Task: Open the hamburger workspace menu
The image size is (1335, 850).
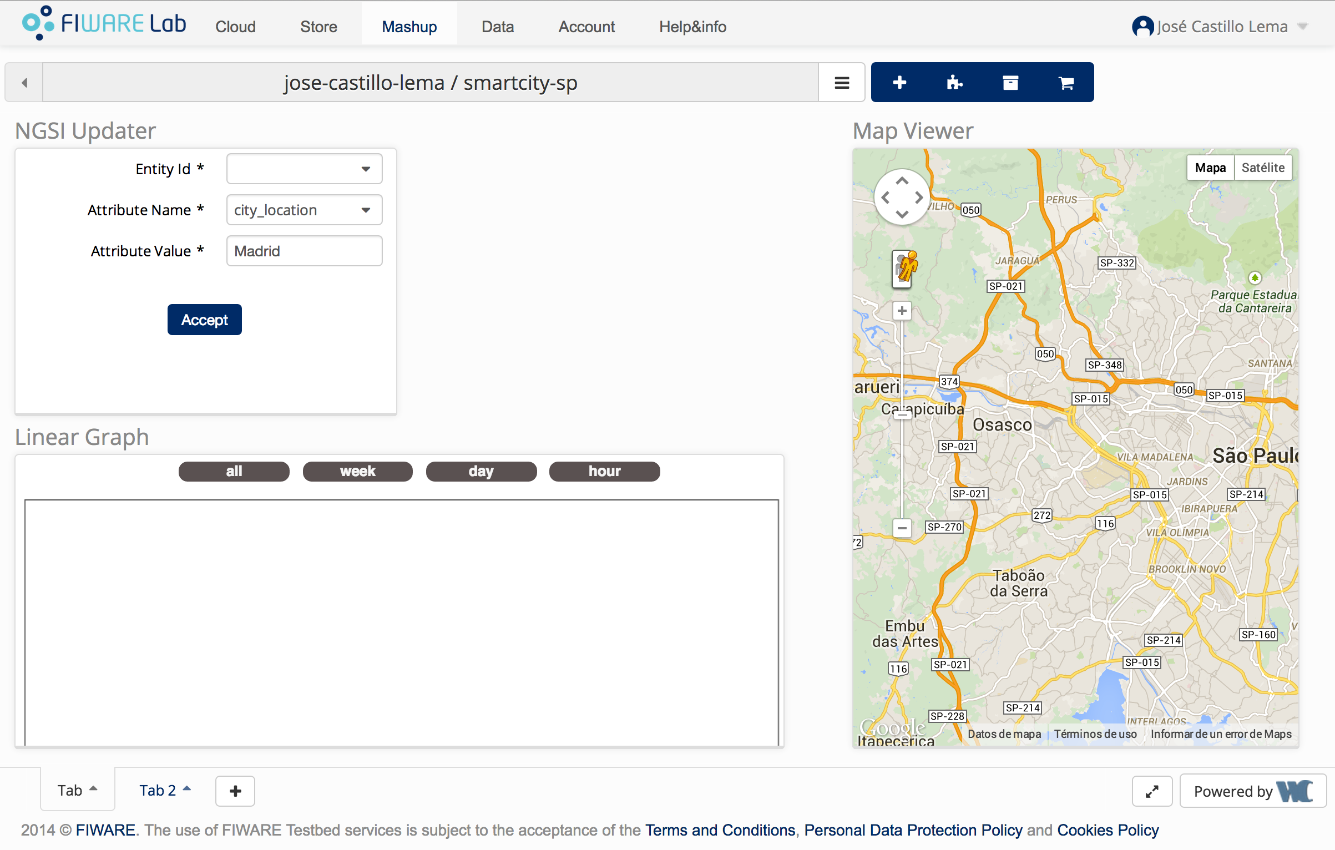Action: pos(842,83)
